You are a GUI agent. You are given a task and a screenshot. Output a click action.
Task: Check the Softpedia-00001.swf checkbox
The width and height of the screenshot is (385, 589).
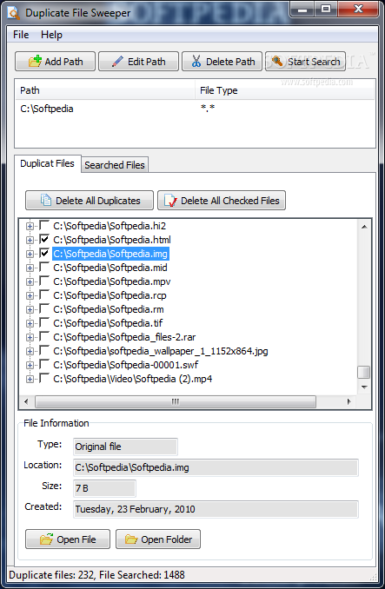[44, 364]
